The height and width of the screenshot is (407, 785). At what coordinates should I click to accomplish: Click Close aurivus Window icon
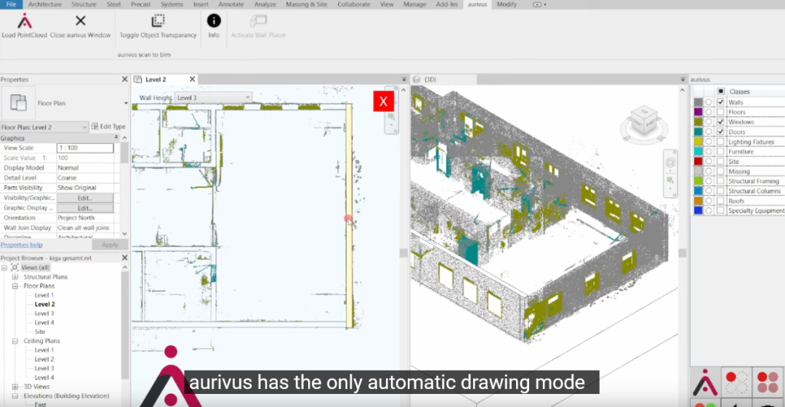[80, 21]
